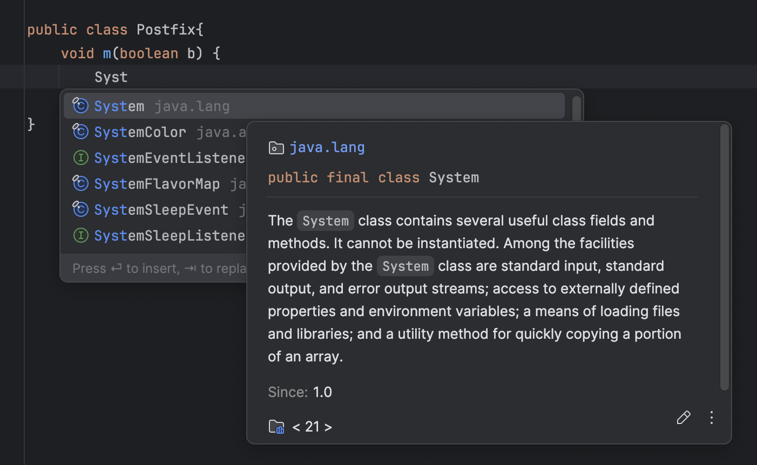Click the class icon beside System
Screen dimensions: 757x465
point(80,106)
